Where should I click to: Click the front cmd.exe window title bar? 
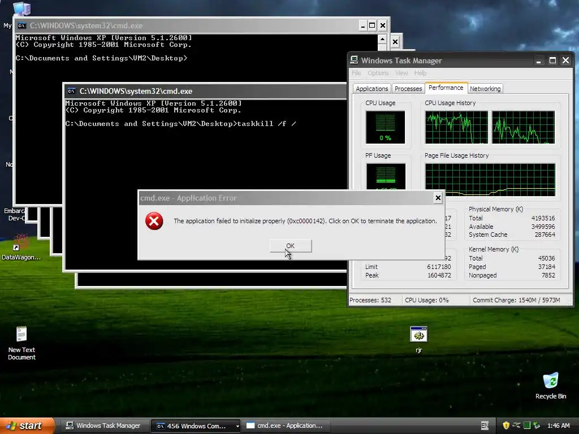205,91
